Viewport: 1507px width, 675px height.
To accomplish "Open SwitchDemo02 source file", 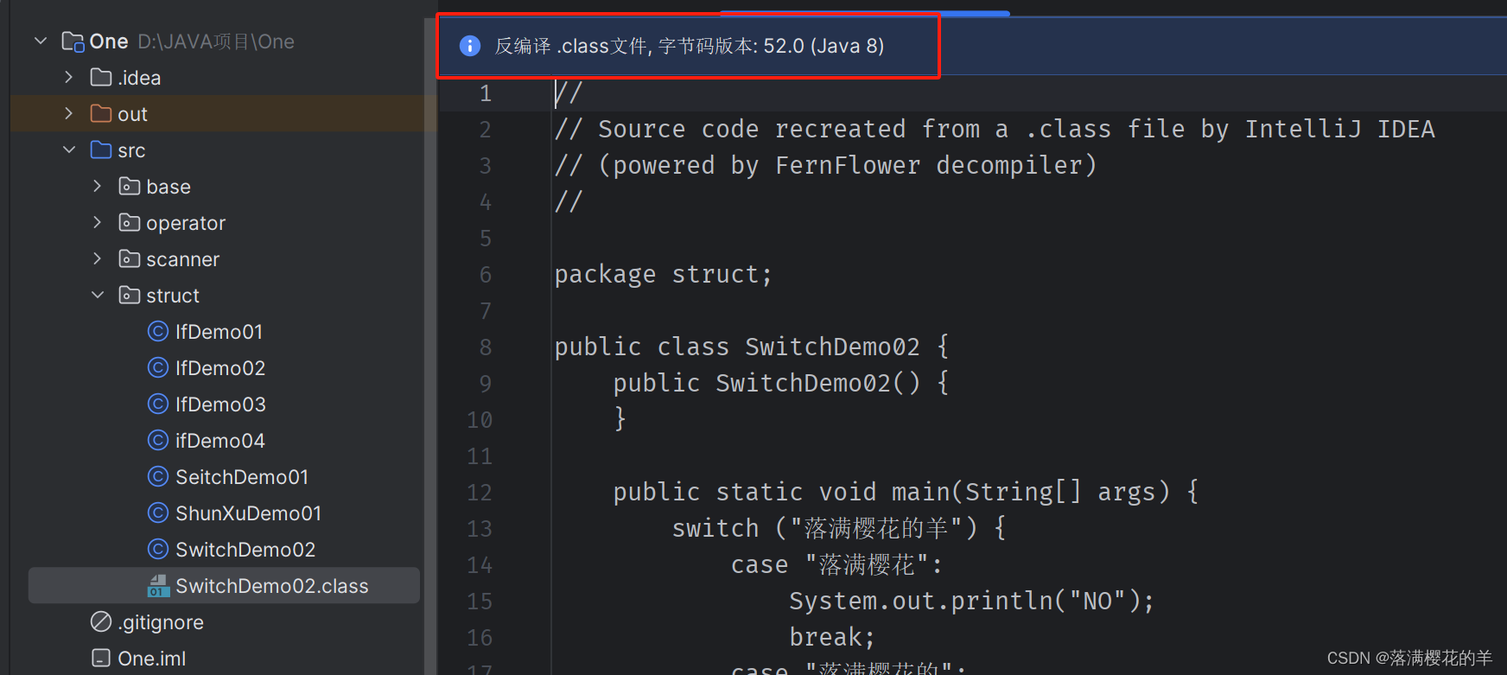I will pos(245,549).
